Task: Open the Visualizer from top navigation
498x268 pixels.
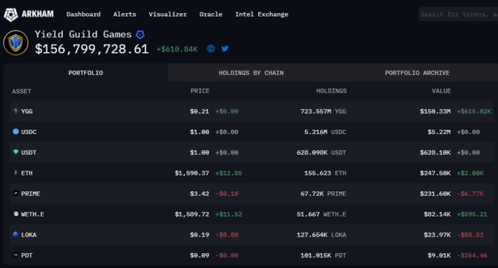Action: 168,14
